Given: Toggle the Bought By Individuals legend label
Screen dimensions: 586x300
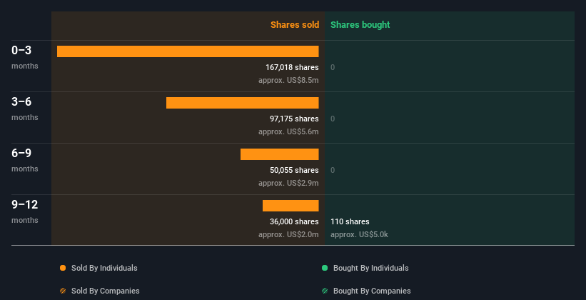Looking at the screenshot, I should 370,268.
